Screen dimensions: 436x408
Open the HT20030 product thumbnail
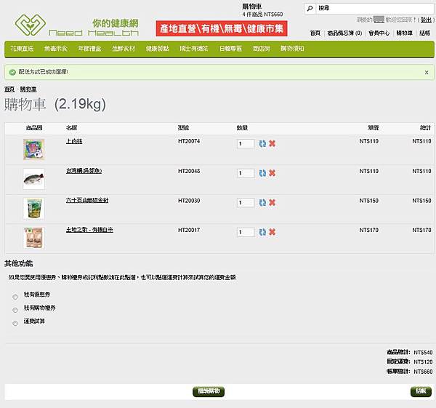33,209
